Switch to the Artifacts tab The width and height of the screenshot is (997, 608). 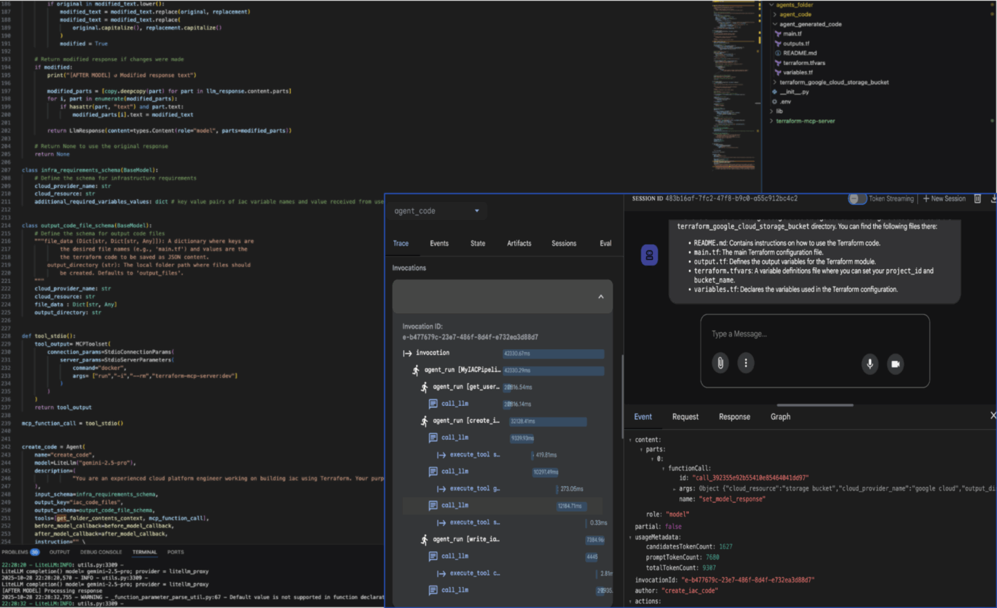pyautogui.click(x=519, y=243)
